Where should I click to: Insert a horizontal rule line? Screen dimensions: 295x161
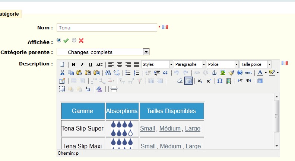(171, 81)
